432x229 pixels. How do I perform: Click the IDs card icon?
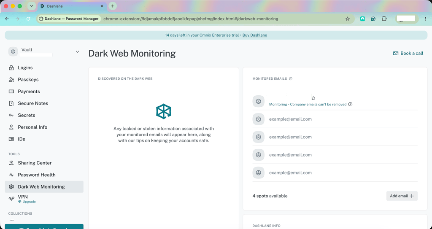pos(11,139)
